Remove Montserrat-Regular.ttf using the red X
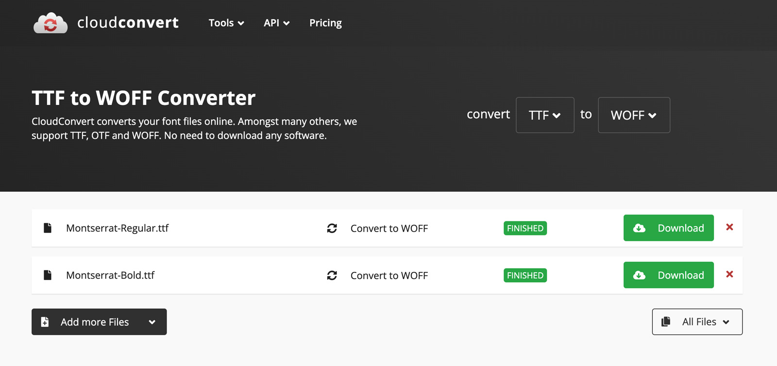777x366 pixels. coord(730,227)
